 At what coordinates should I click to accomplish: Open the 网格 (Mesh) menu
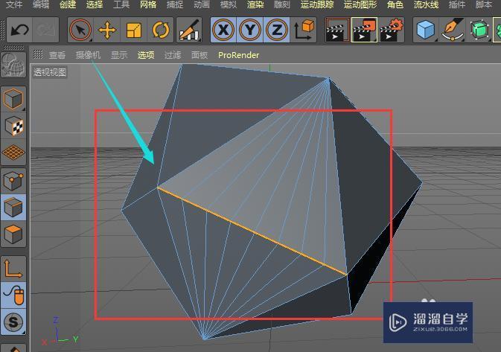click(148, 4)
